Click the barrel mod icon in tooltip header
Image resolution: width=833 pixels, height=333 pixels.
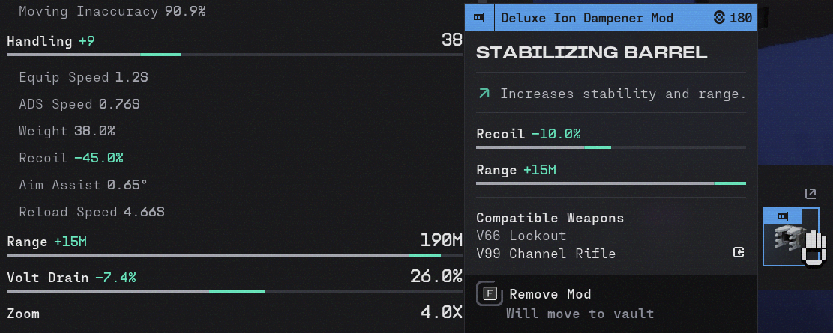(479, 18)
